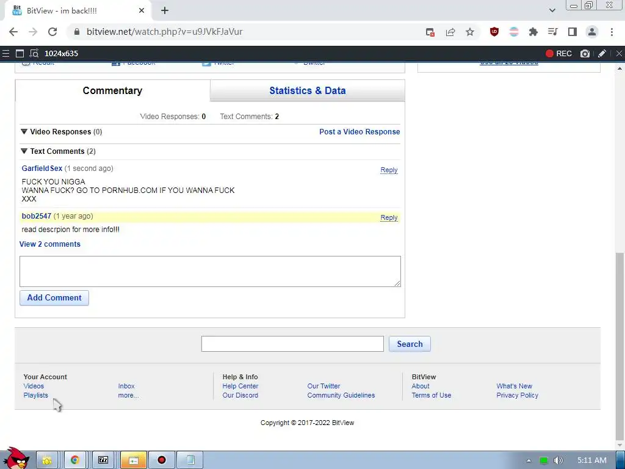
Task: Open the Help Center link
Action: click(x=240, y=386)
